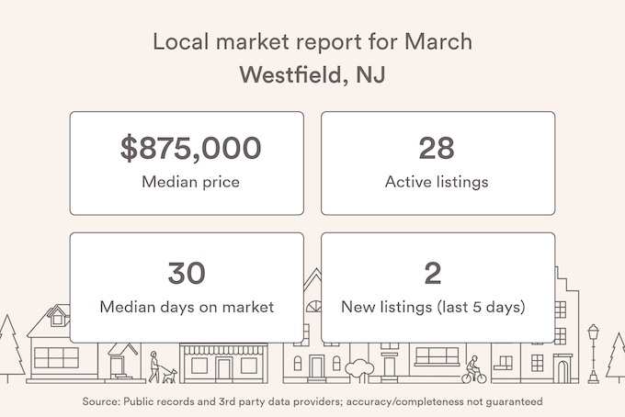Click the round bush illustration
625x417 pixels.
359,369
